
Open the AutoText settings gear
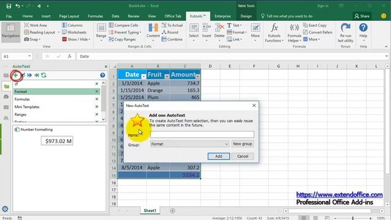[5, 209]
